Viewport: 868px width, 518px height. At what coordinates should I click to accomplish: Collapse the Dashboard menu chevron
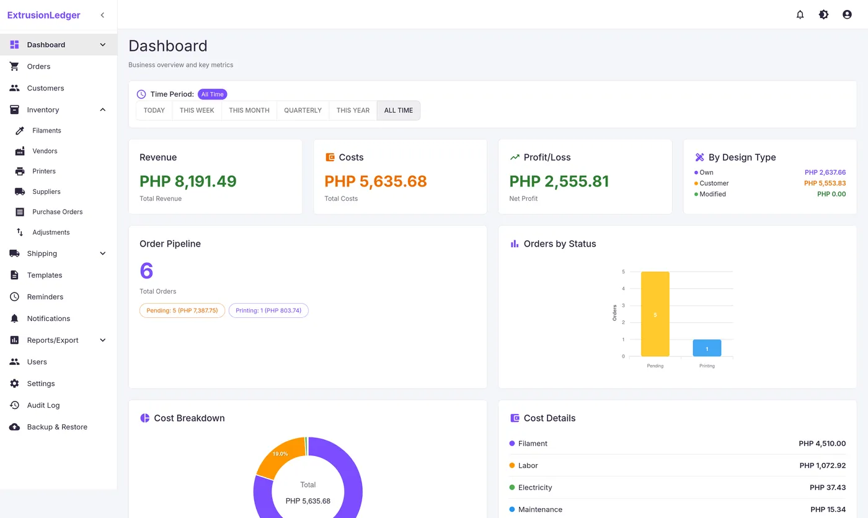pyautogui.click(x=103, y=45)
